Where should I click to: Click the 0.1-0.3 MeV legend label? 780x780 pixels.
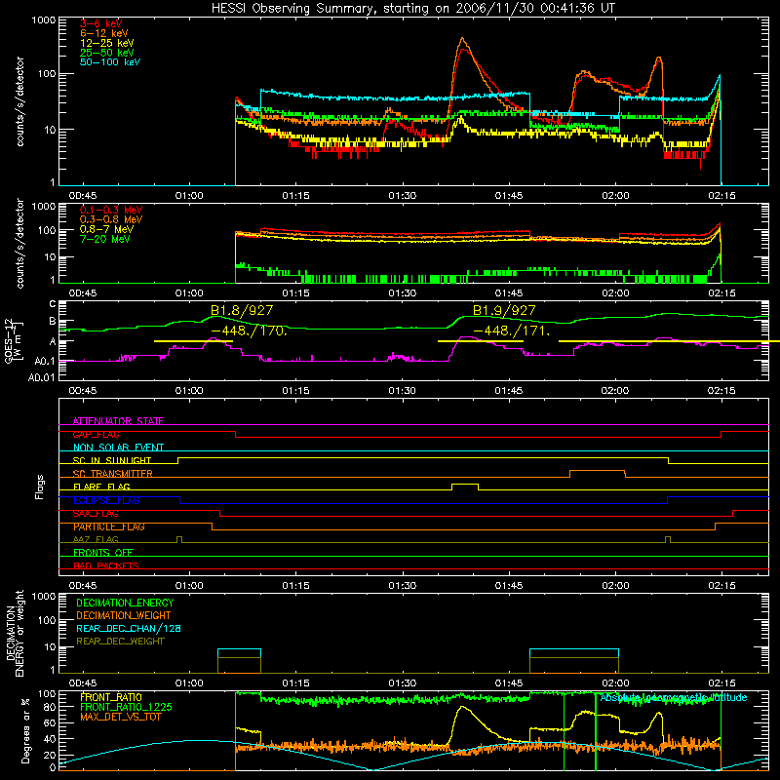[x=111, y=210]
